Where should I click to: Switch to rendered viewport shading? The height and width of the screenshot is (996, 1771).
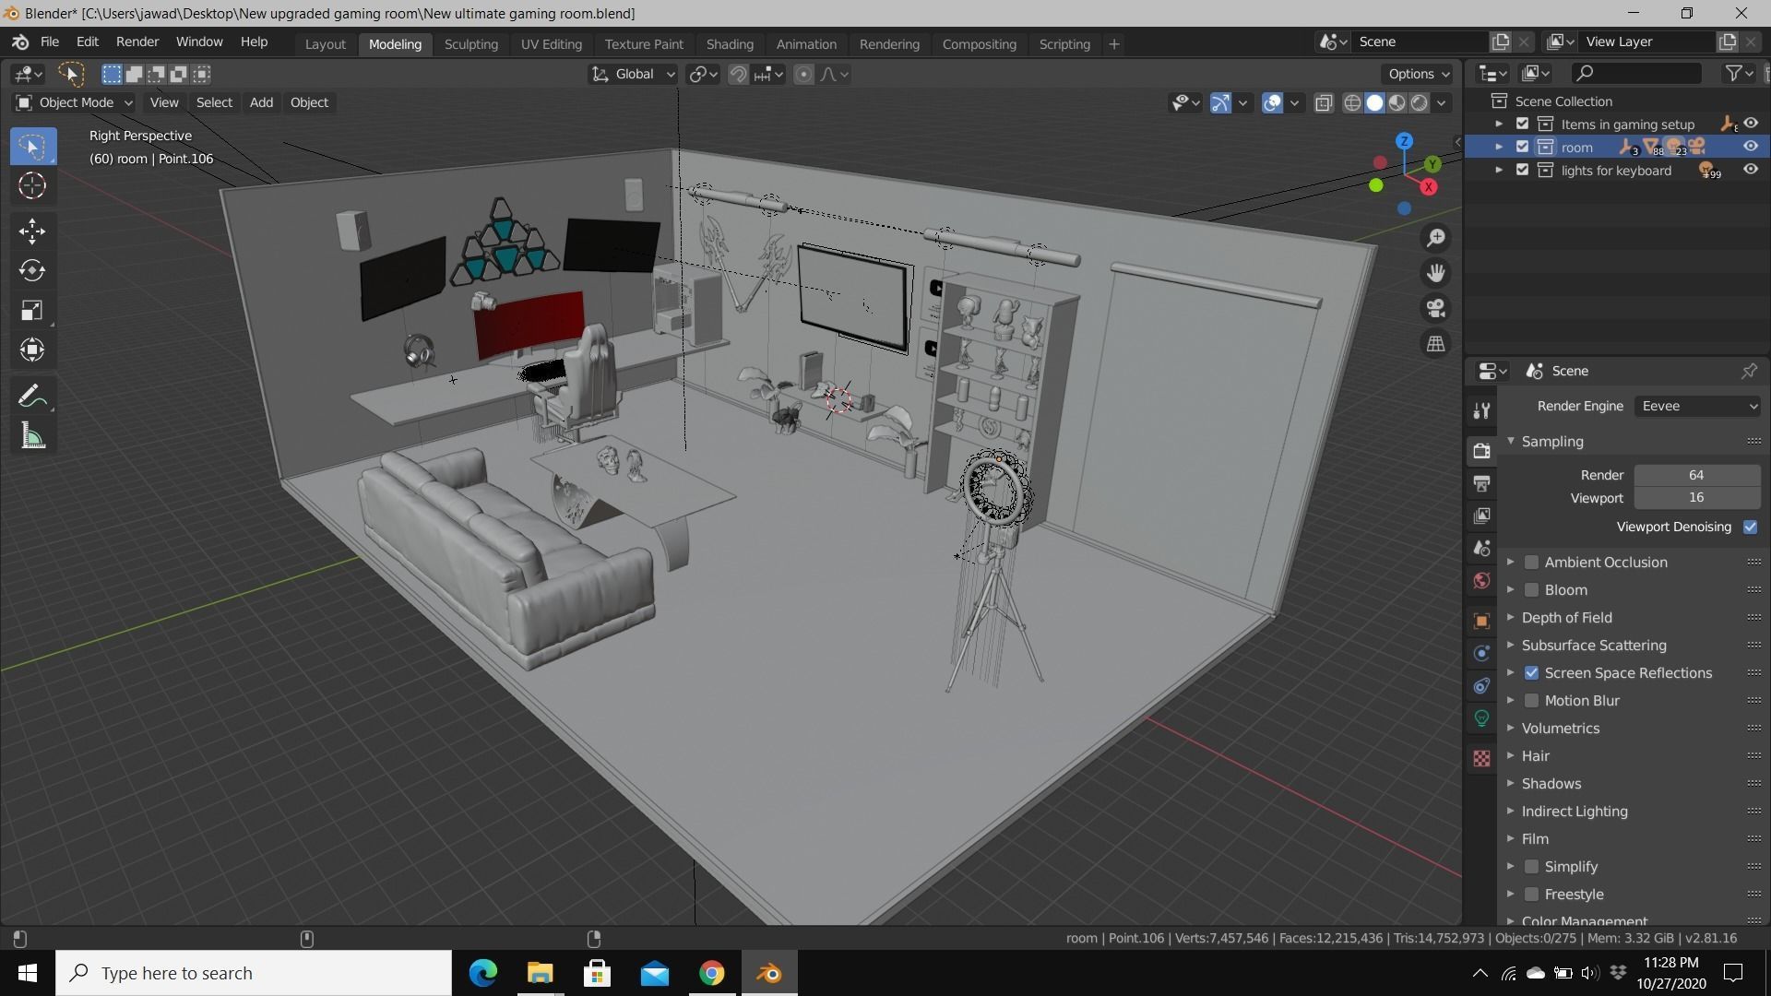pos(1420,102)
